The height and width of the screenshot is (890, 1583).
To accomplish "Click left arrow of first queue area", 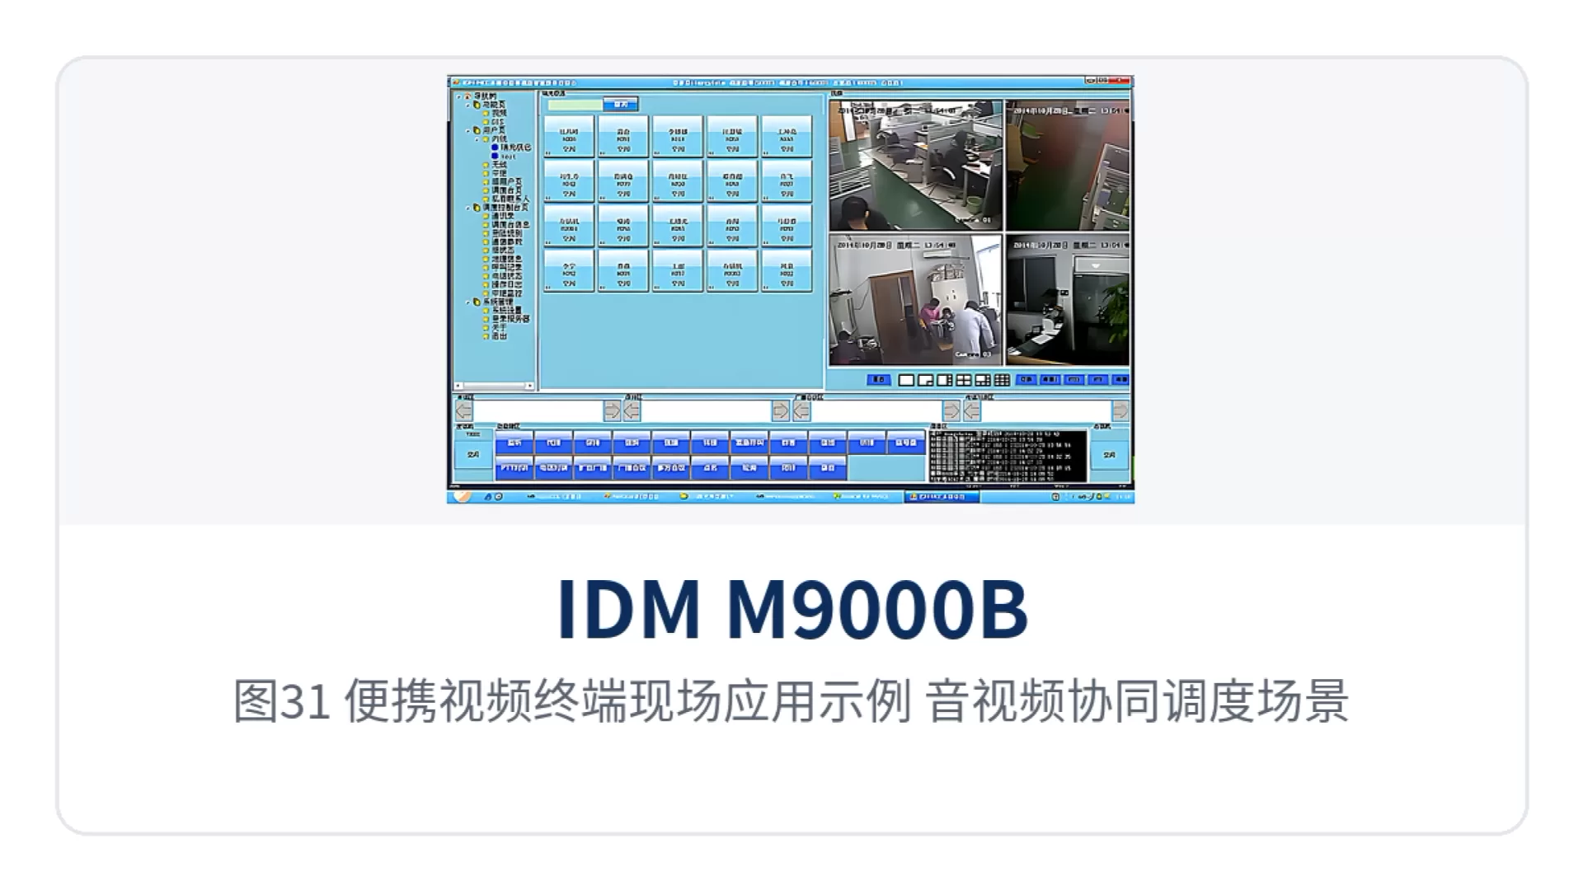I will click(x=463, y=410).
